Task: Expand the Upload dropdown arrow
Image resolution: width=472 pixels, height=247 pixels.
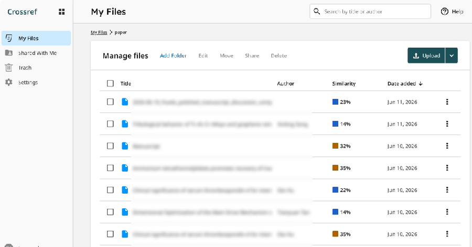Action: (452, 55)
